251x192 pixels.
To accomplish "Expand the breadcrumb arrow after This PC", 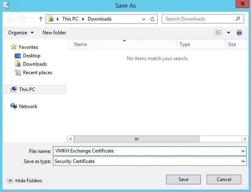I will [x=83, y=19].
